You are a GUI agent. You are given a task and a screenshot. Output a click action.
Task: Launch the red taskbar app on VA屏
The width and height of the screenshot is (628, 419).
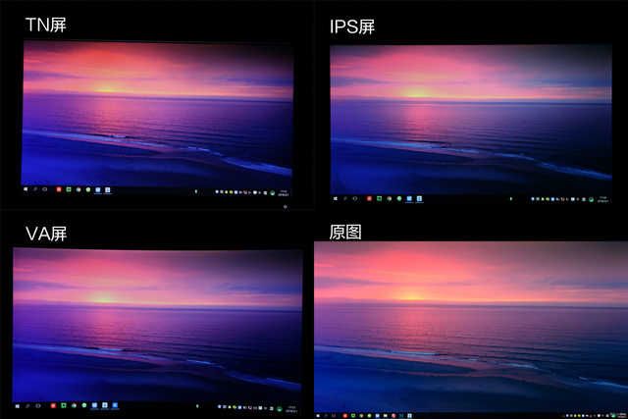[53, 406]
